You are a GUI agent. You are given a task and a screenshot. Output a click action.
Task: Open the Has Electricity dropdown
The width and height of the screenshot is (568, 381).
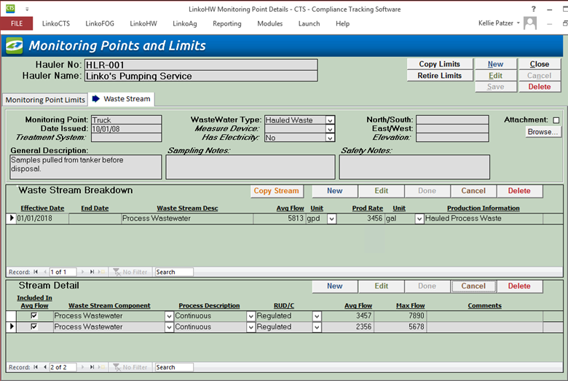pos(330,138)
